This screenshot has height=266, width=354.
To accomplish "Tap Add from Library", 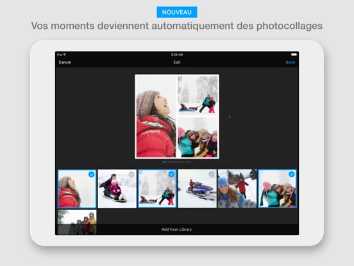I will (x=176, y=229).
